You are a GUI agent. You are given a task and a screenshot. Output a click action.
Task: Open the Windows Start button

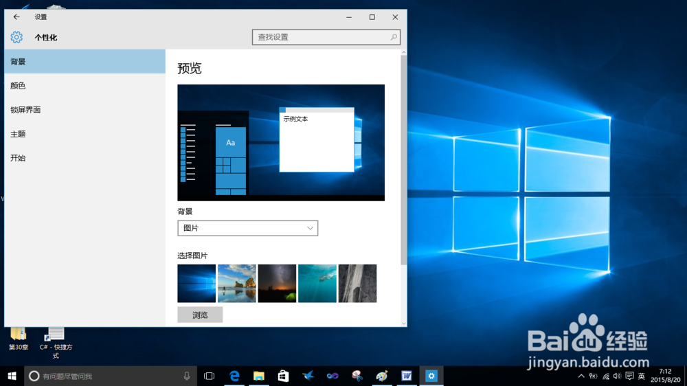[x=12, y=376]
